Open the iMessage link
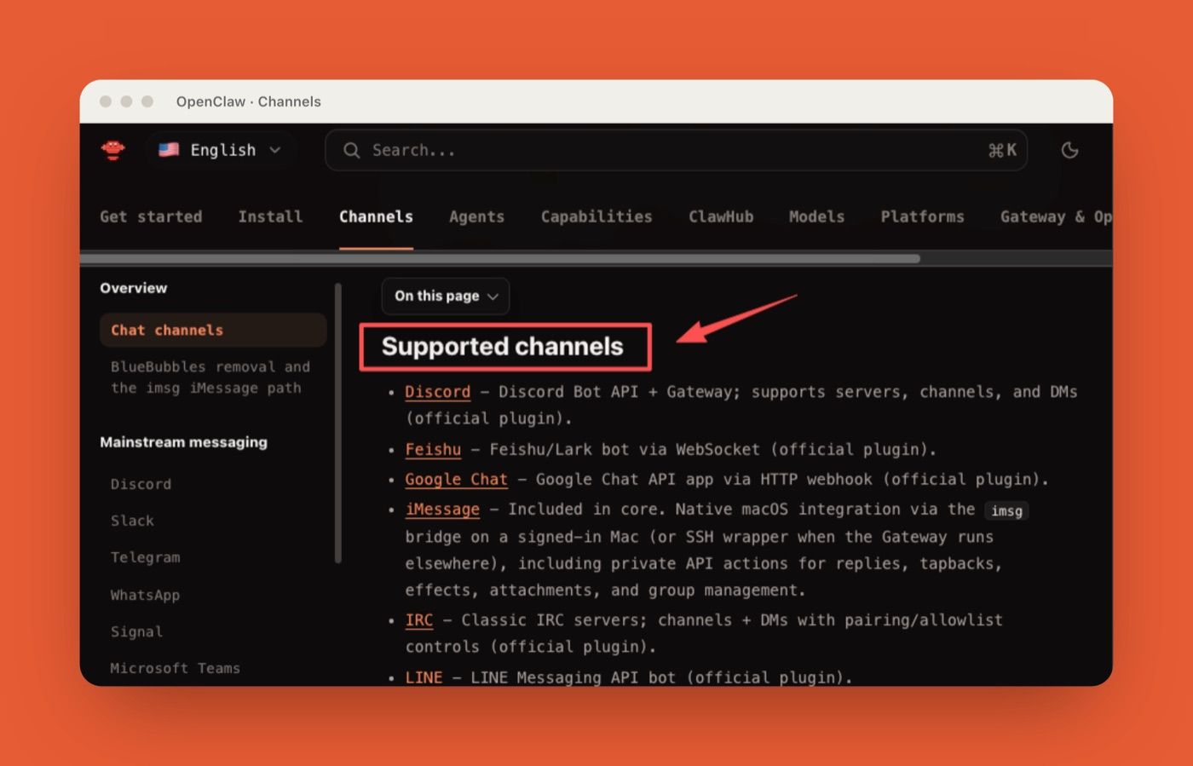The width and height of the screenshot is (1193, 766). [x=442, y=509]
